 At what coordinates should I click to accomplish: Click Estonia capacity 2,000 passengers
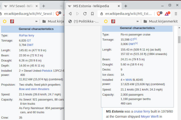tap(132, 95)
